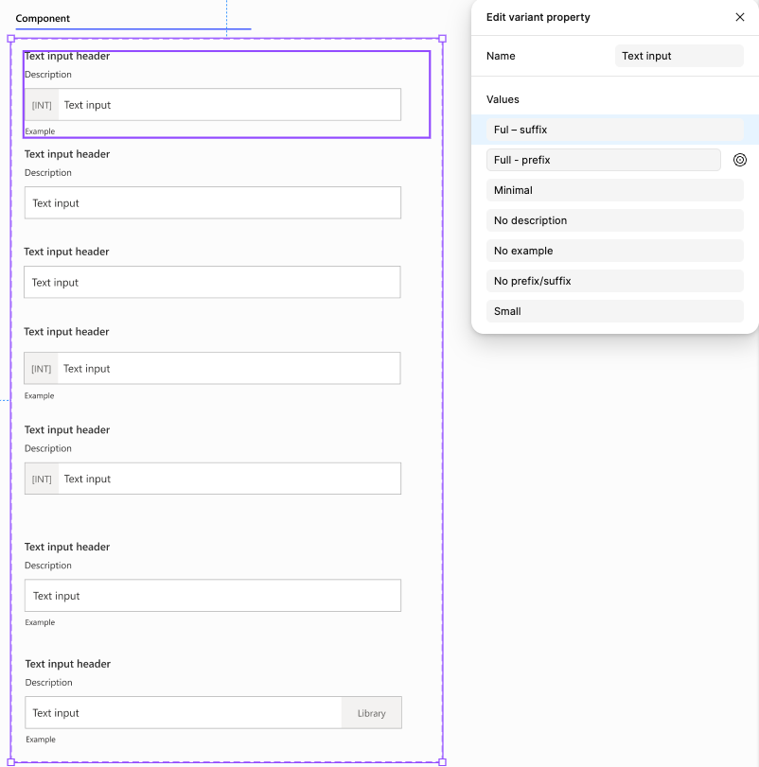Viewport: 759px width, 767px height.
Task: Click the Small variant value
Action: coord(614,311)
